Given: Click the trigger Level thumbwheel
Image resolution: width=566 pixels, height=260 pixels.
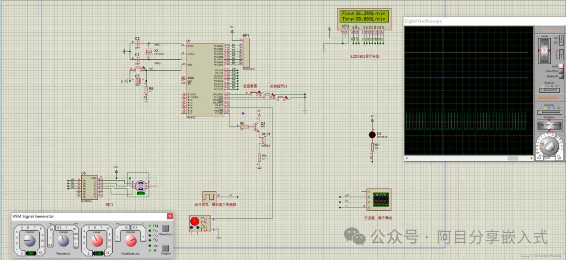Looking at the screenshot, I should click(544, 50).
